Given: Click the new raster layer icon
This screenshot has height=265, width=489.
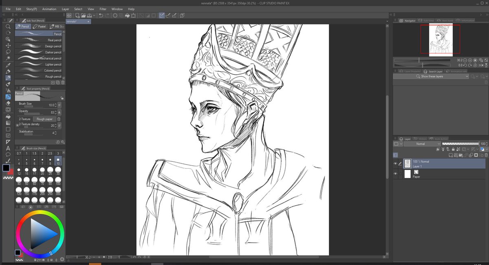Looking at the screenshot, I should click(x=450, y=155).
